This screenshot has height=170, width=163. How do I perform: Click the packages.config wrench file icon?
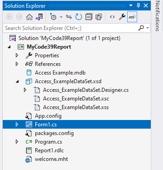pos(29,133)
